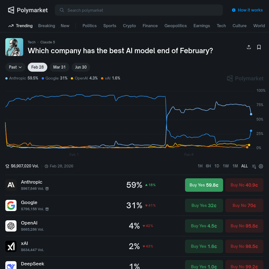269x269 pixels.
Task: Buy Yes on xAI at 1.6¢
Action: coord(204,246)
